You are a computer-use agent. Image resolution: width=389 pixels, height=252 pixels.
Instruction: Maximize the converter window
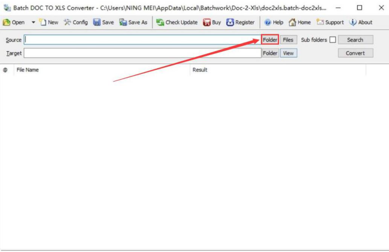(360, 8)
